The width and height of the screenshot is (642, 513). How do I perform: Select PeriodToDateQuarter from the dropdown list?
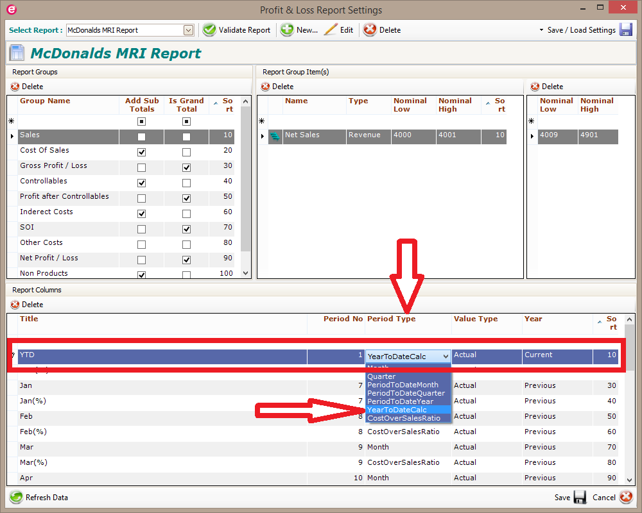click(x=408, y=393)
